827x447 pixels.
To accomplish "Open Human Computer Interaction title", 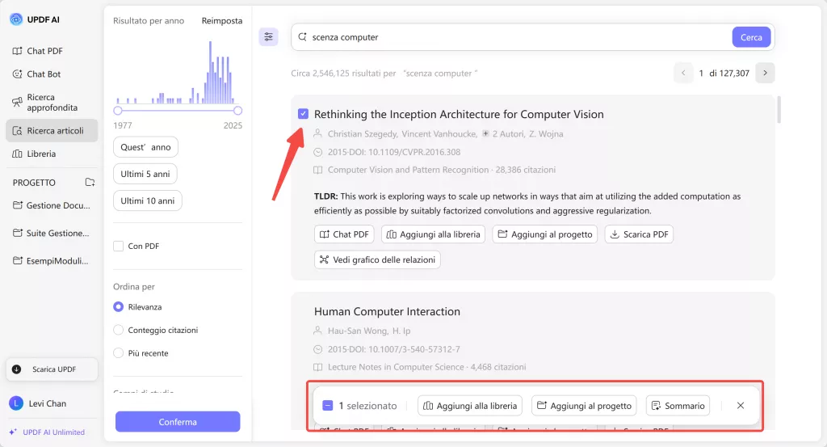I will (x=387, y=311).
